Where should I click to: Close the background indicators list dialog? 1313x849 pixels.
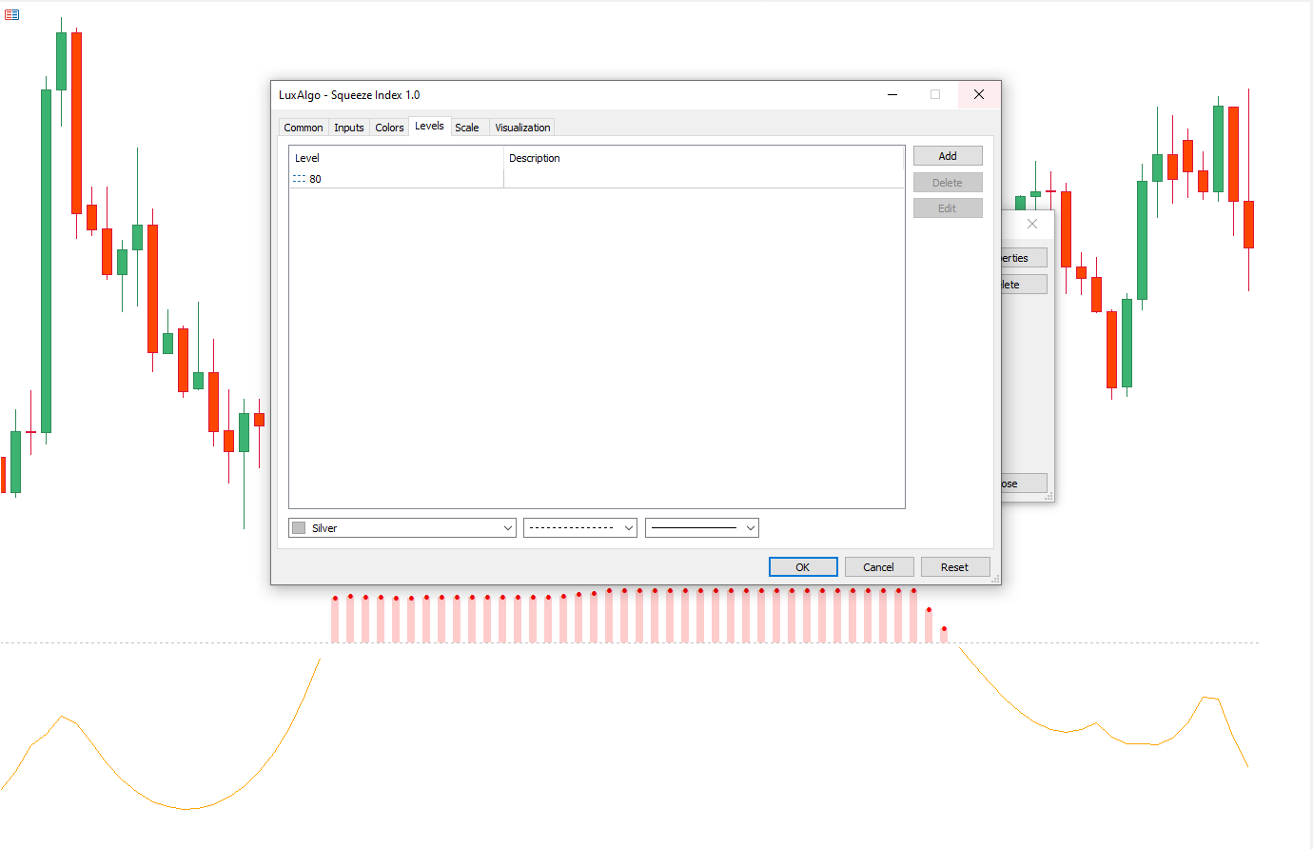coord(1032,224)
